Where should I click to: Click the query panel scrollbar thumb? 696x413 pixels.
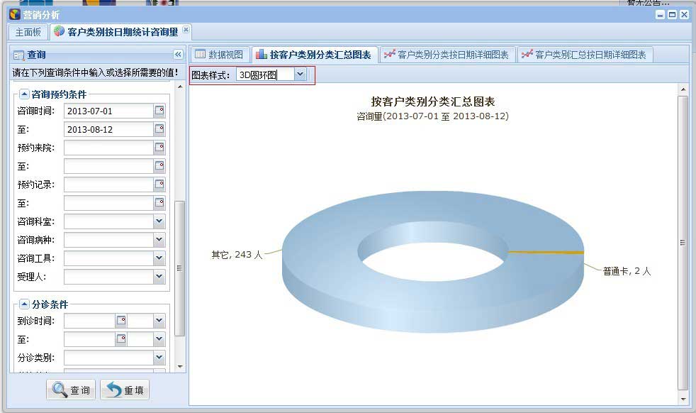[x=180, y=268]
